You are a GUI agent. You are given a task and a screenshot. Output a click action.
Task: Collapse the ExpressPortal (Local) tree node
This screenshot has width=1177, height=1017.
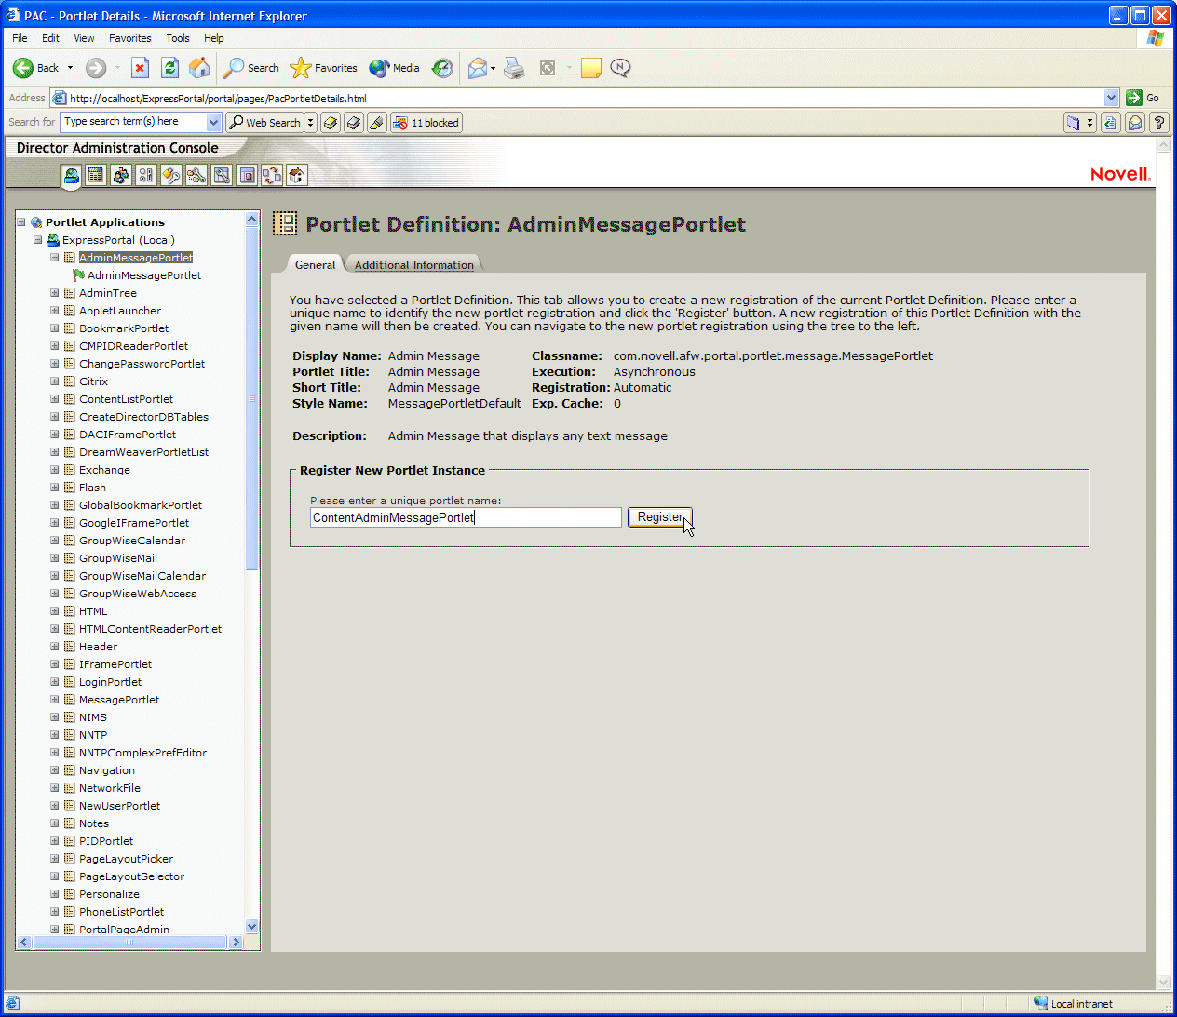38,240
